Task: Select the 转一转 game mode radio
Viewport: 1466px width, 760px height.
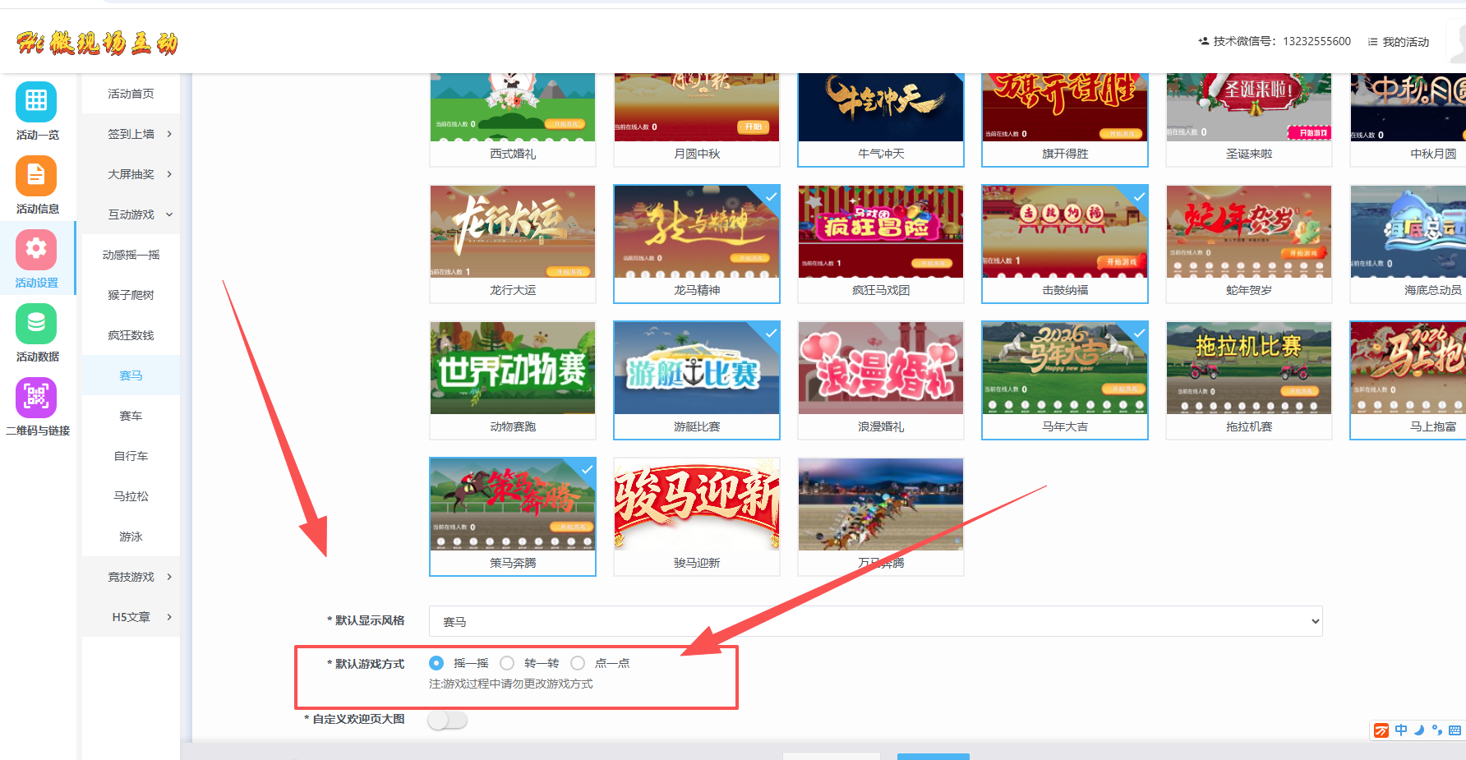Action: [x=507, y=663]
